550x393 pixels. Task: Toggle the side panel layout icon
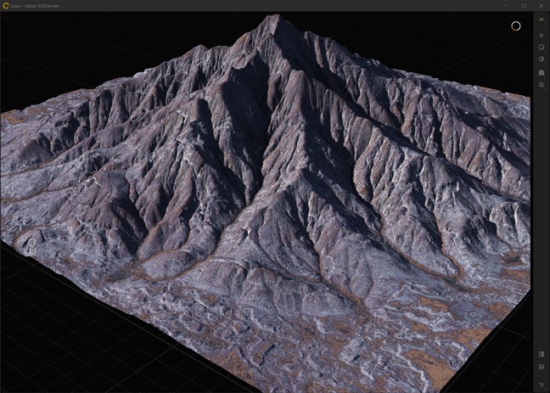point(542,354)
